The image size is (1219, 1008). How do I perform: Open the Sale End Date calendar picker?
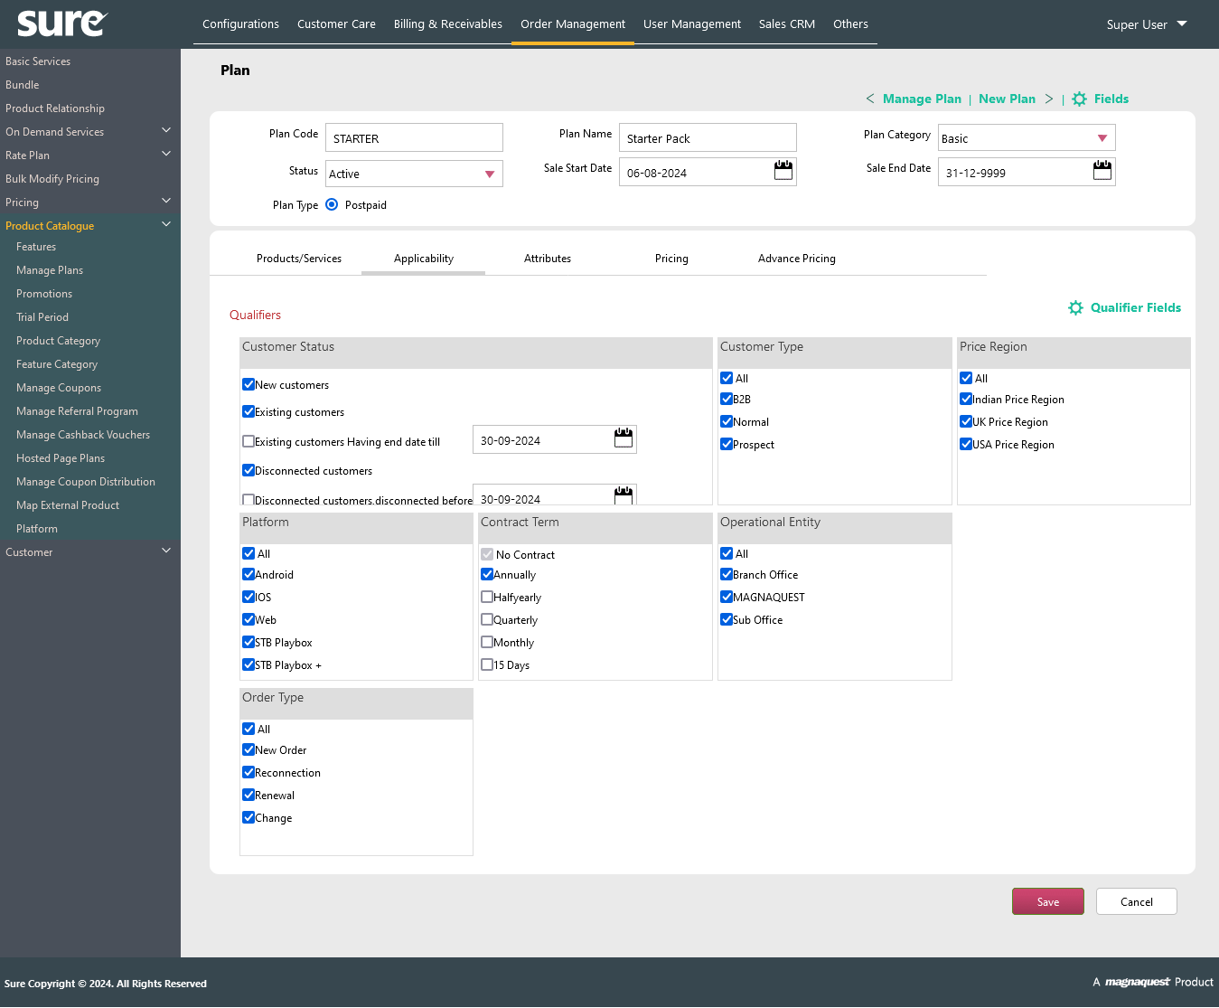[1102, 170]
